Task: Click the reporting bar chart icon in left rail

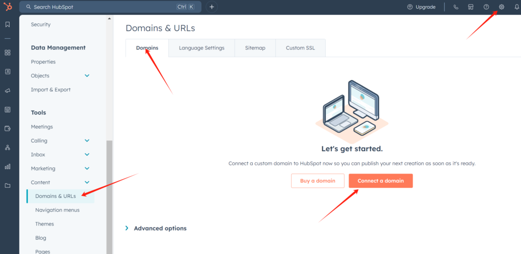Action: [x=8, y=166]
